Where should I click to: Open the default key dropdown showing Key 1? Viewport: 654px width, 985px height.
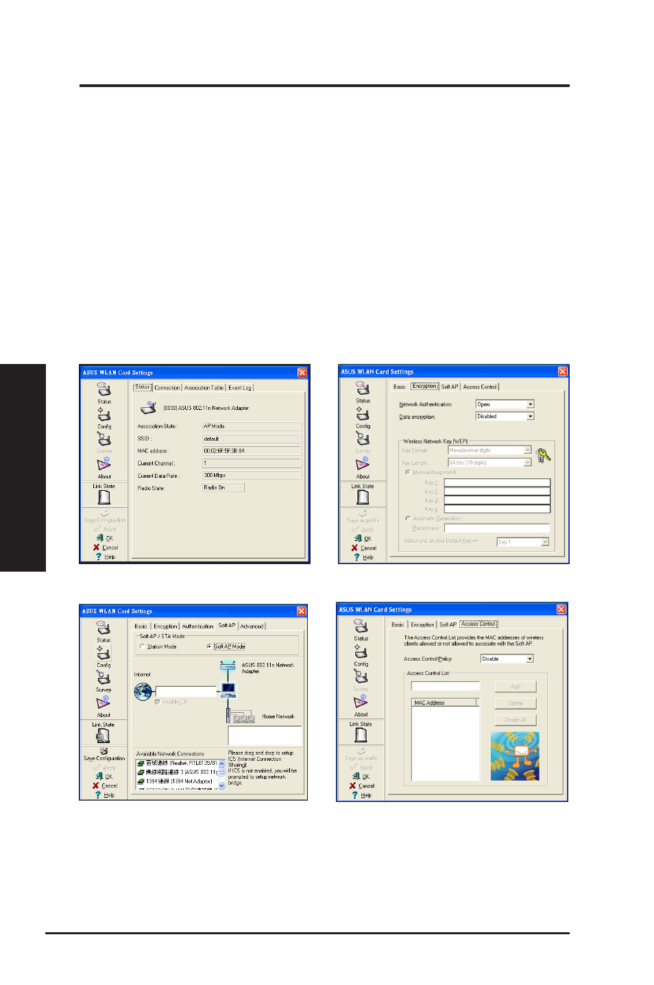[x=522, y=542]
